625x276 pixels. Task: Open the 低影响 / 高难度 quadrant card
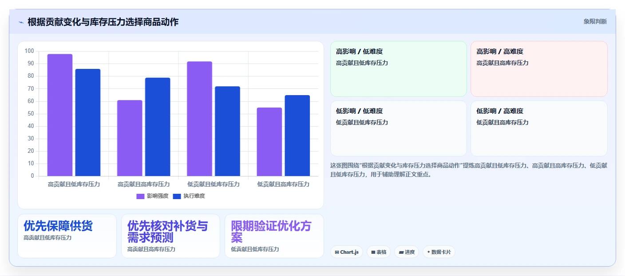(x=539, y=128)
